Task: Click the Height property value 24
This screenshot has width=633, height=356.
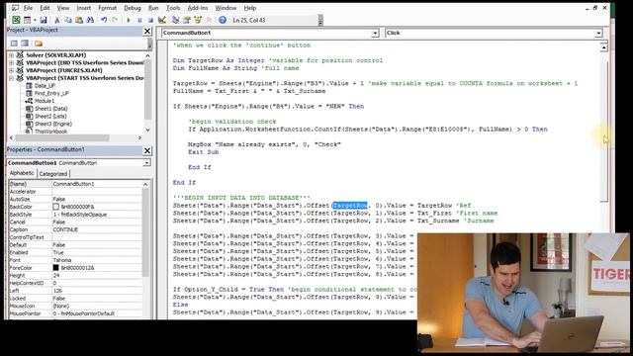Action: pos(97,275)
